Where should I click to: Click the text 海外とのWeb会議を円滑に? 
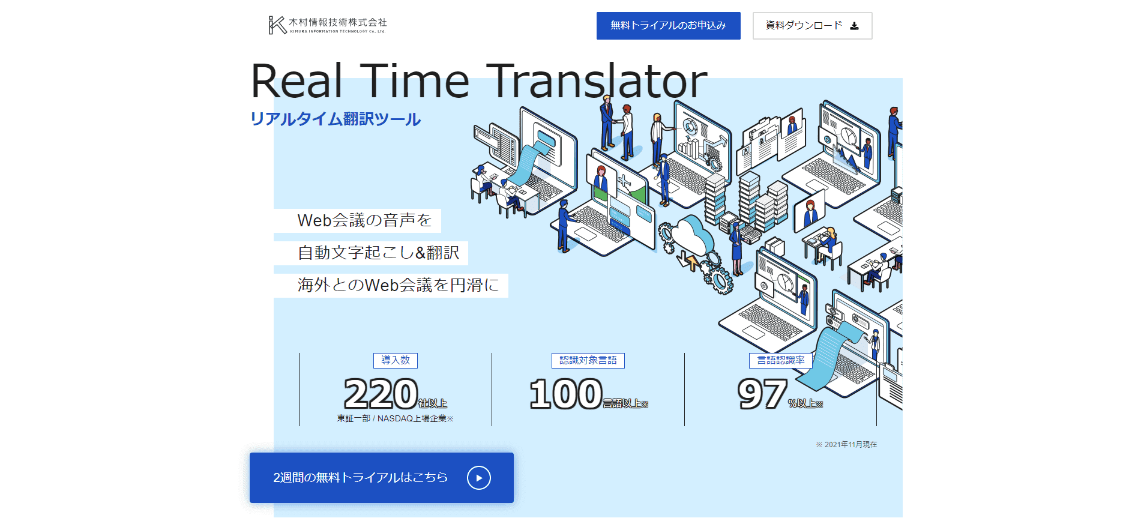pyautogui.click(x=399, y=285)
